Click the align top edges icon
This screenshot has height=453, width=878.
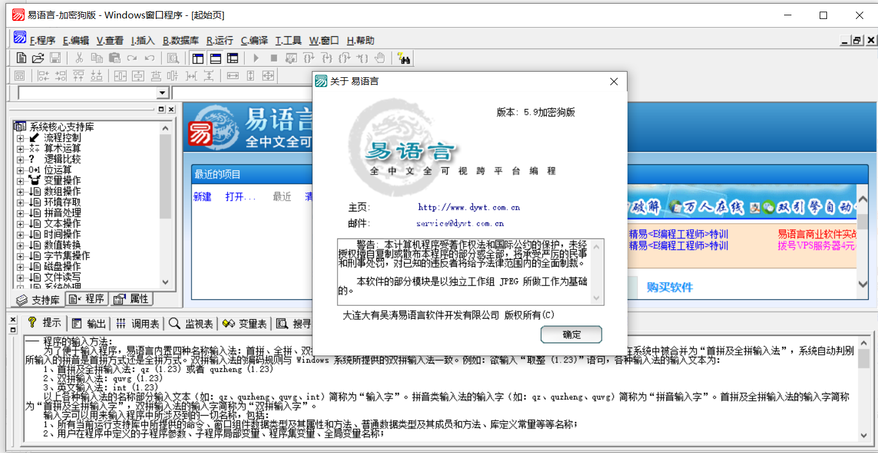[79, 76]
